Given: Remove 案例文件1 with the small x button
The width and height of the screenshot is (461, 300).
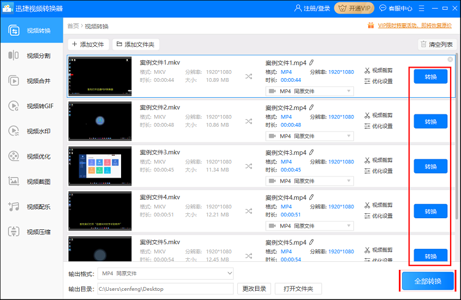Looking at the screenshot, I should (450, 59).
